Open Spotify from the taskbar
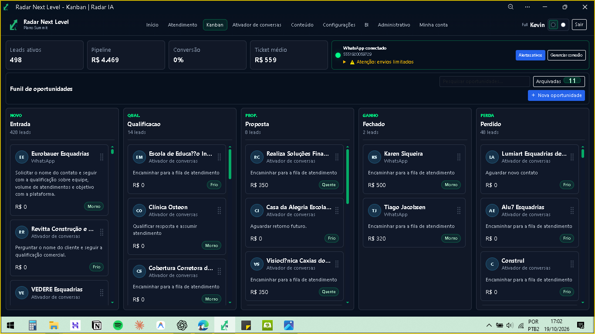 click(x=118, y=325)
